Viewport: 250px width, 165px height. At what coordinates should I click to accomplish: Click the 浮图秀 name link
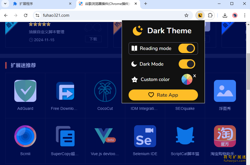(x=225, y=108)
